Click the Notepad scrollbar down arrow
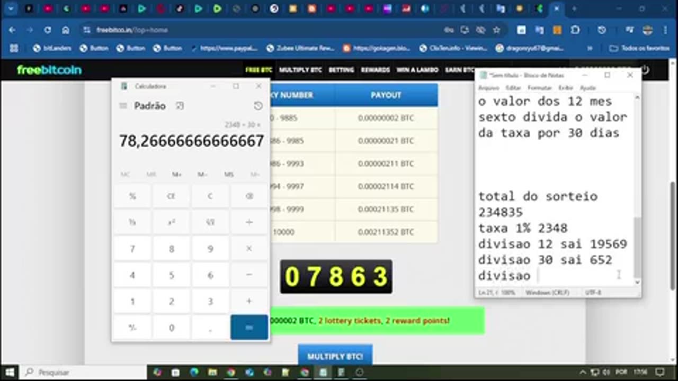The image size is (678, 381). tap(637, 283)
